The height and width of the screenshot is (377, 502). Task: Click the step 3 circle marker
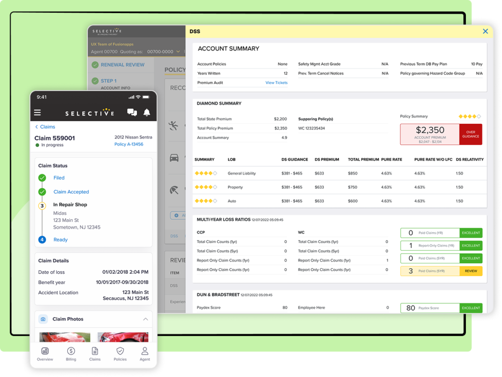(x=42, y=206)
